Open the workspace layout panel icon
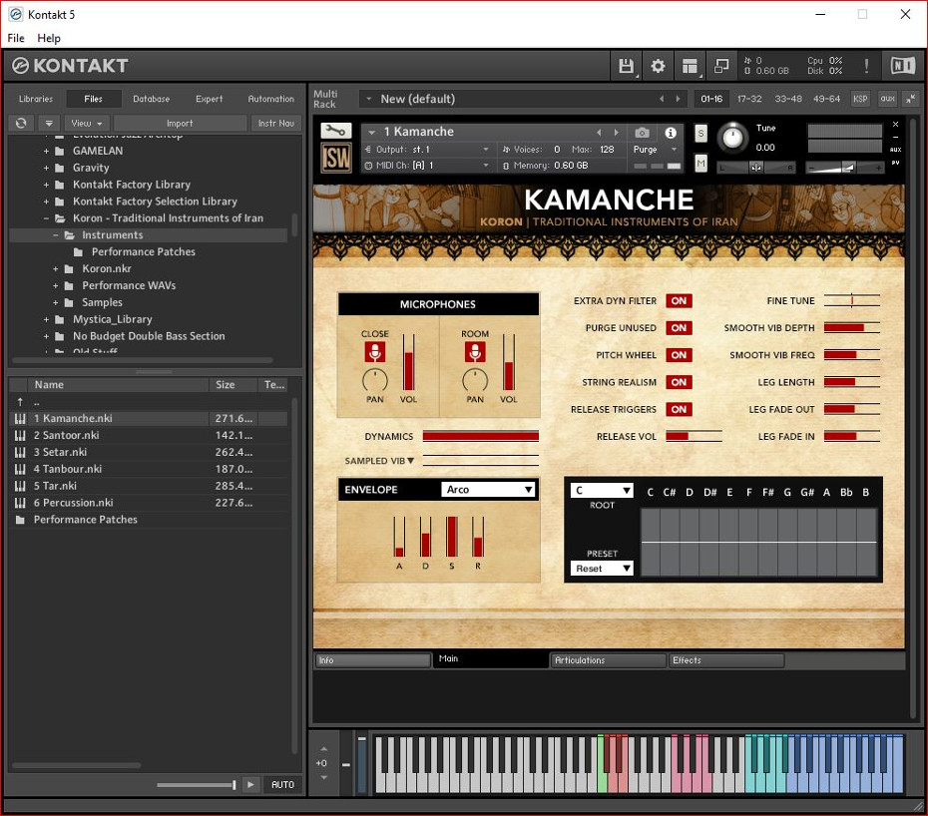 click(x=690, y=66)
